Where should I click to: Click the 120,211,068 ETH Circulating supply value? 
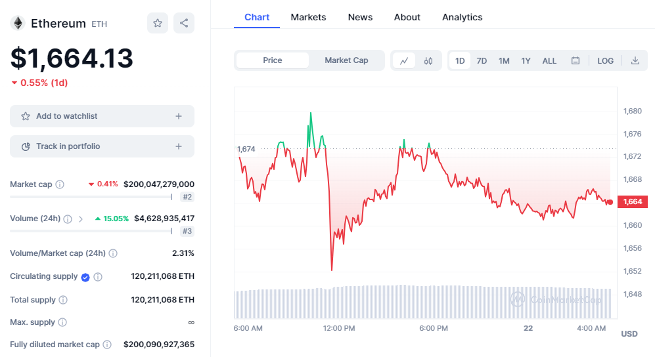[x=162, y=276]
